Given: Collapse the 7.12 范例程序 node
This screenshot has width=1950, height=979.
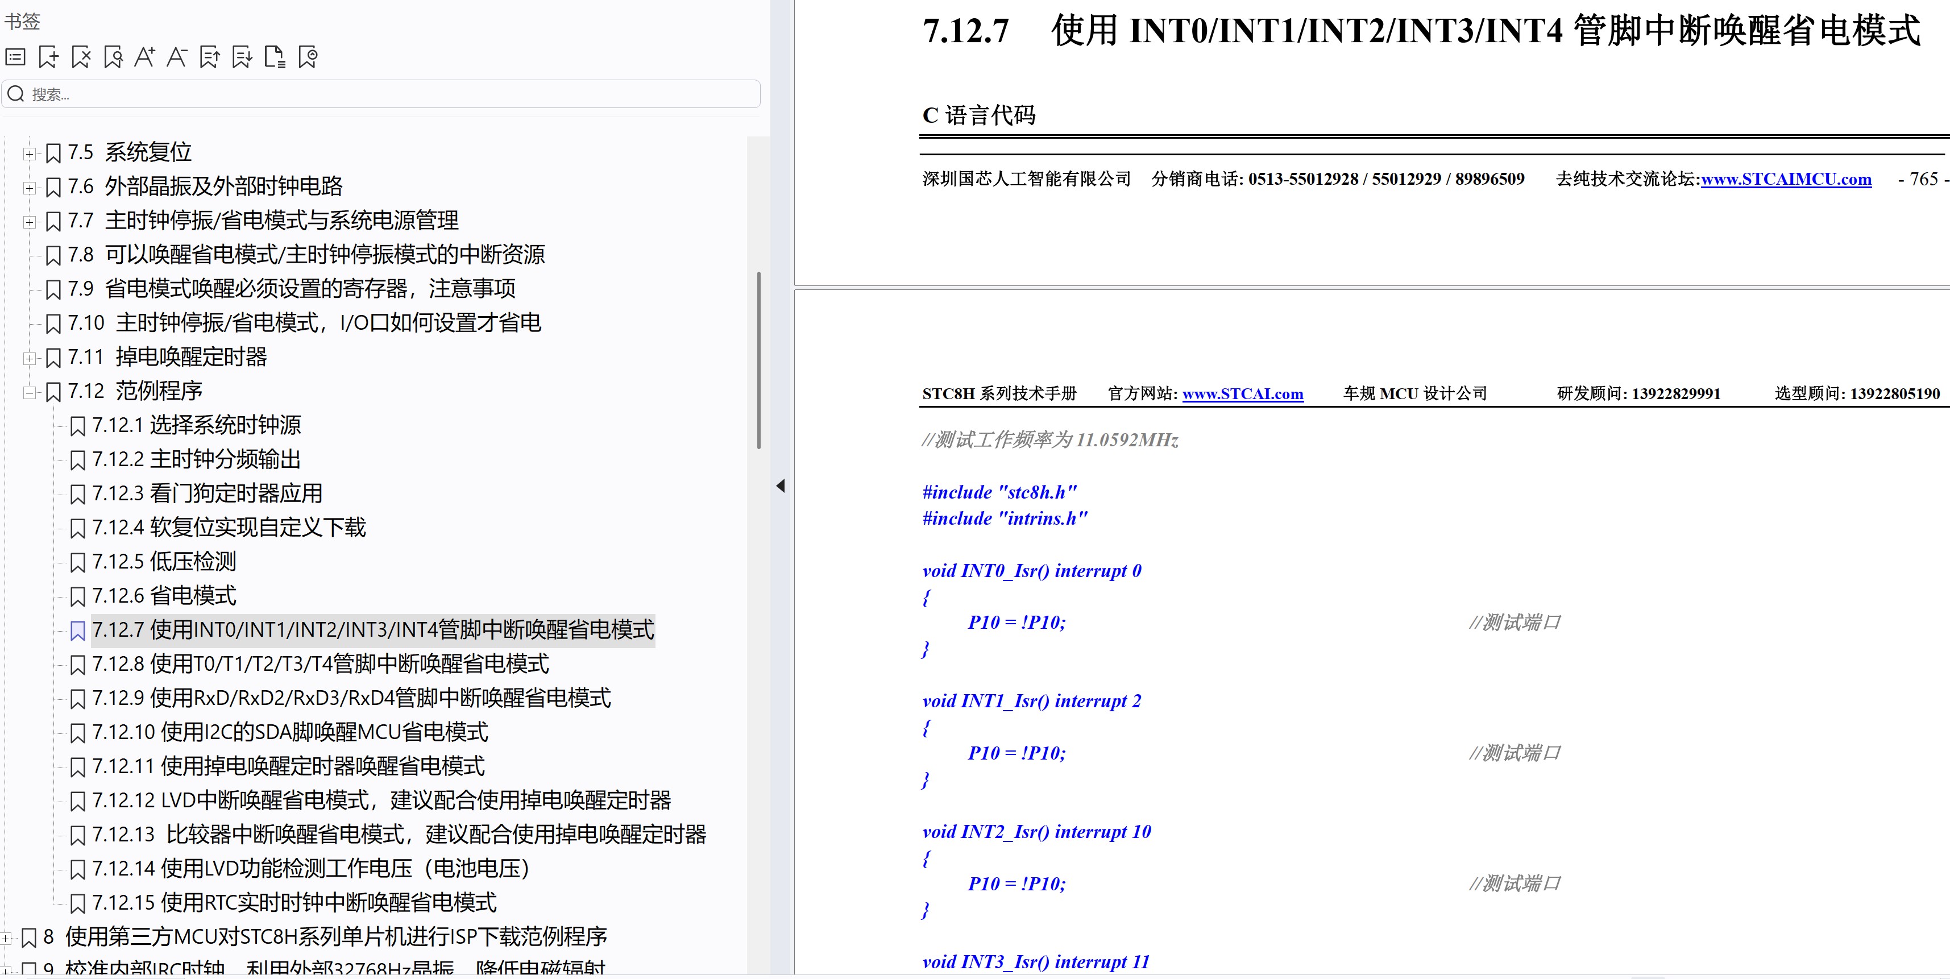Looking at the screenshot, I should click(29, 392).
